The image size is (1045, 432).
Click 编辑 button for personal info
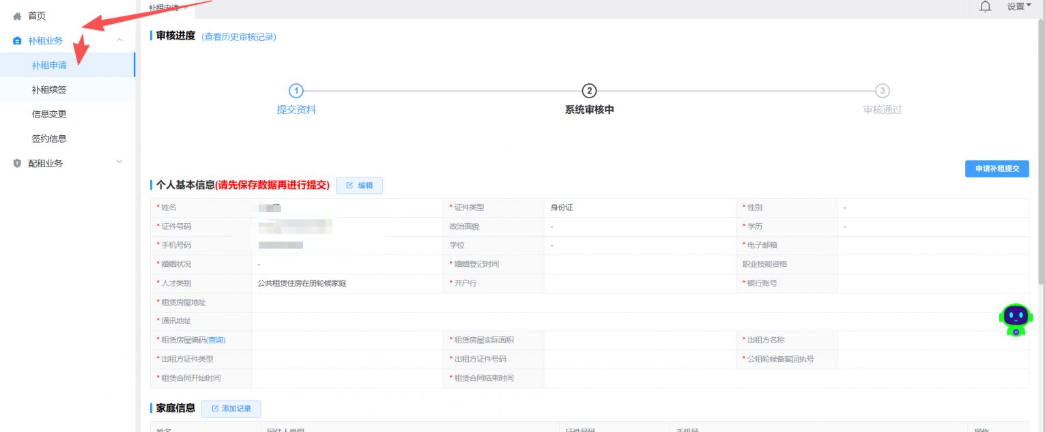click(359, 186)
